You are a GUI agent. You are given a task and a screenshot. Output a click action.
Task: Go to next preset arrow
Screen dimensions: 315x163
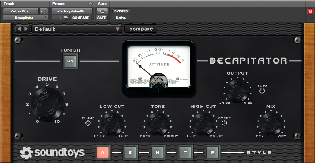(x=26, y=29)
